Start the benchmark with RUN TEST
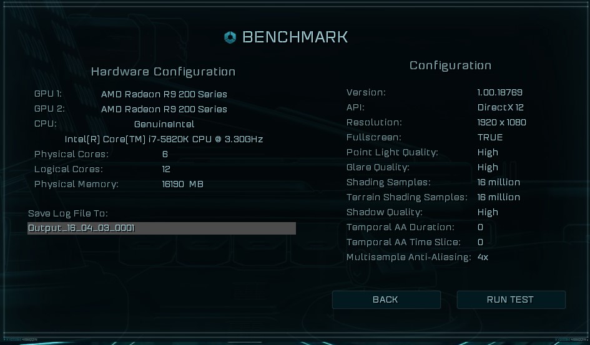590x345 pixels. pyautogui.click(x=511, y=299)
